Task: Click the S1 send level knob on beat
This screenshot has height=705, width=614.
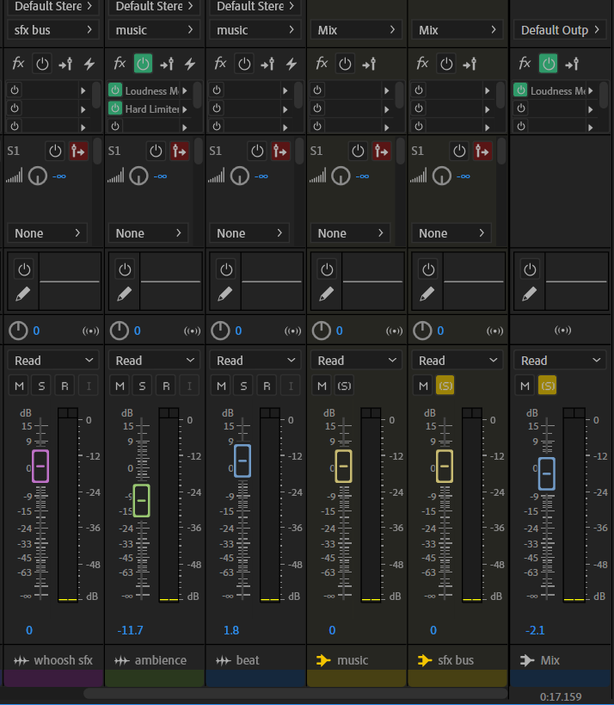Action: click(x=239, y=176)
